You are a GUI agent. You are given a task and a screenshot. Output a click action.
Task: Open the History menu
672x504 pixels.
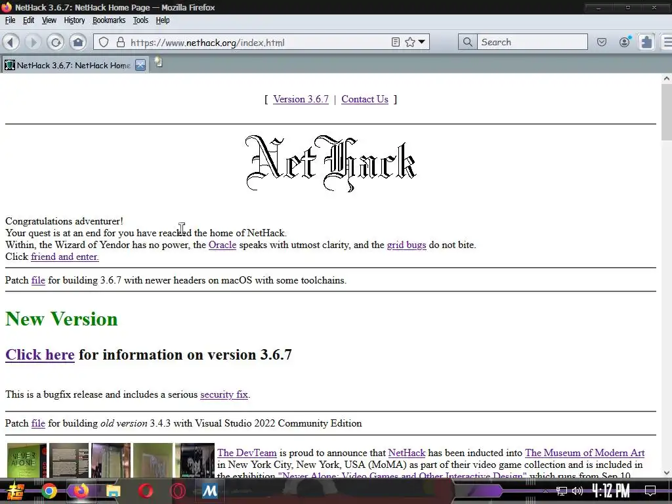pyautogui.click(x=74, y=20)
